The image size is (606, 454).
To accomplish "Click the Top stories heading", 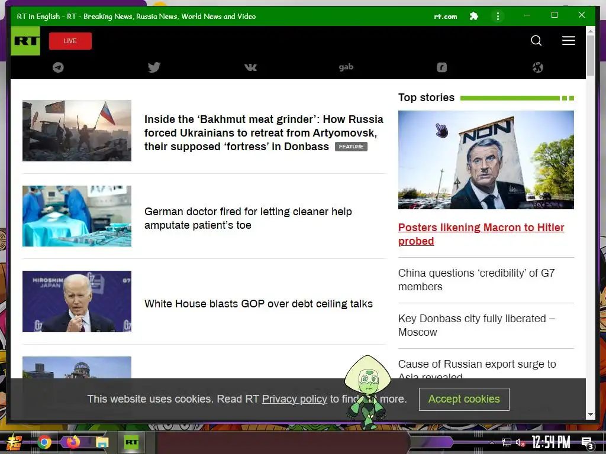I will click(x=426, y=98).
